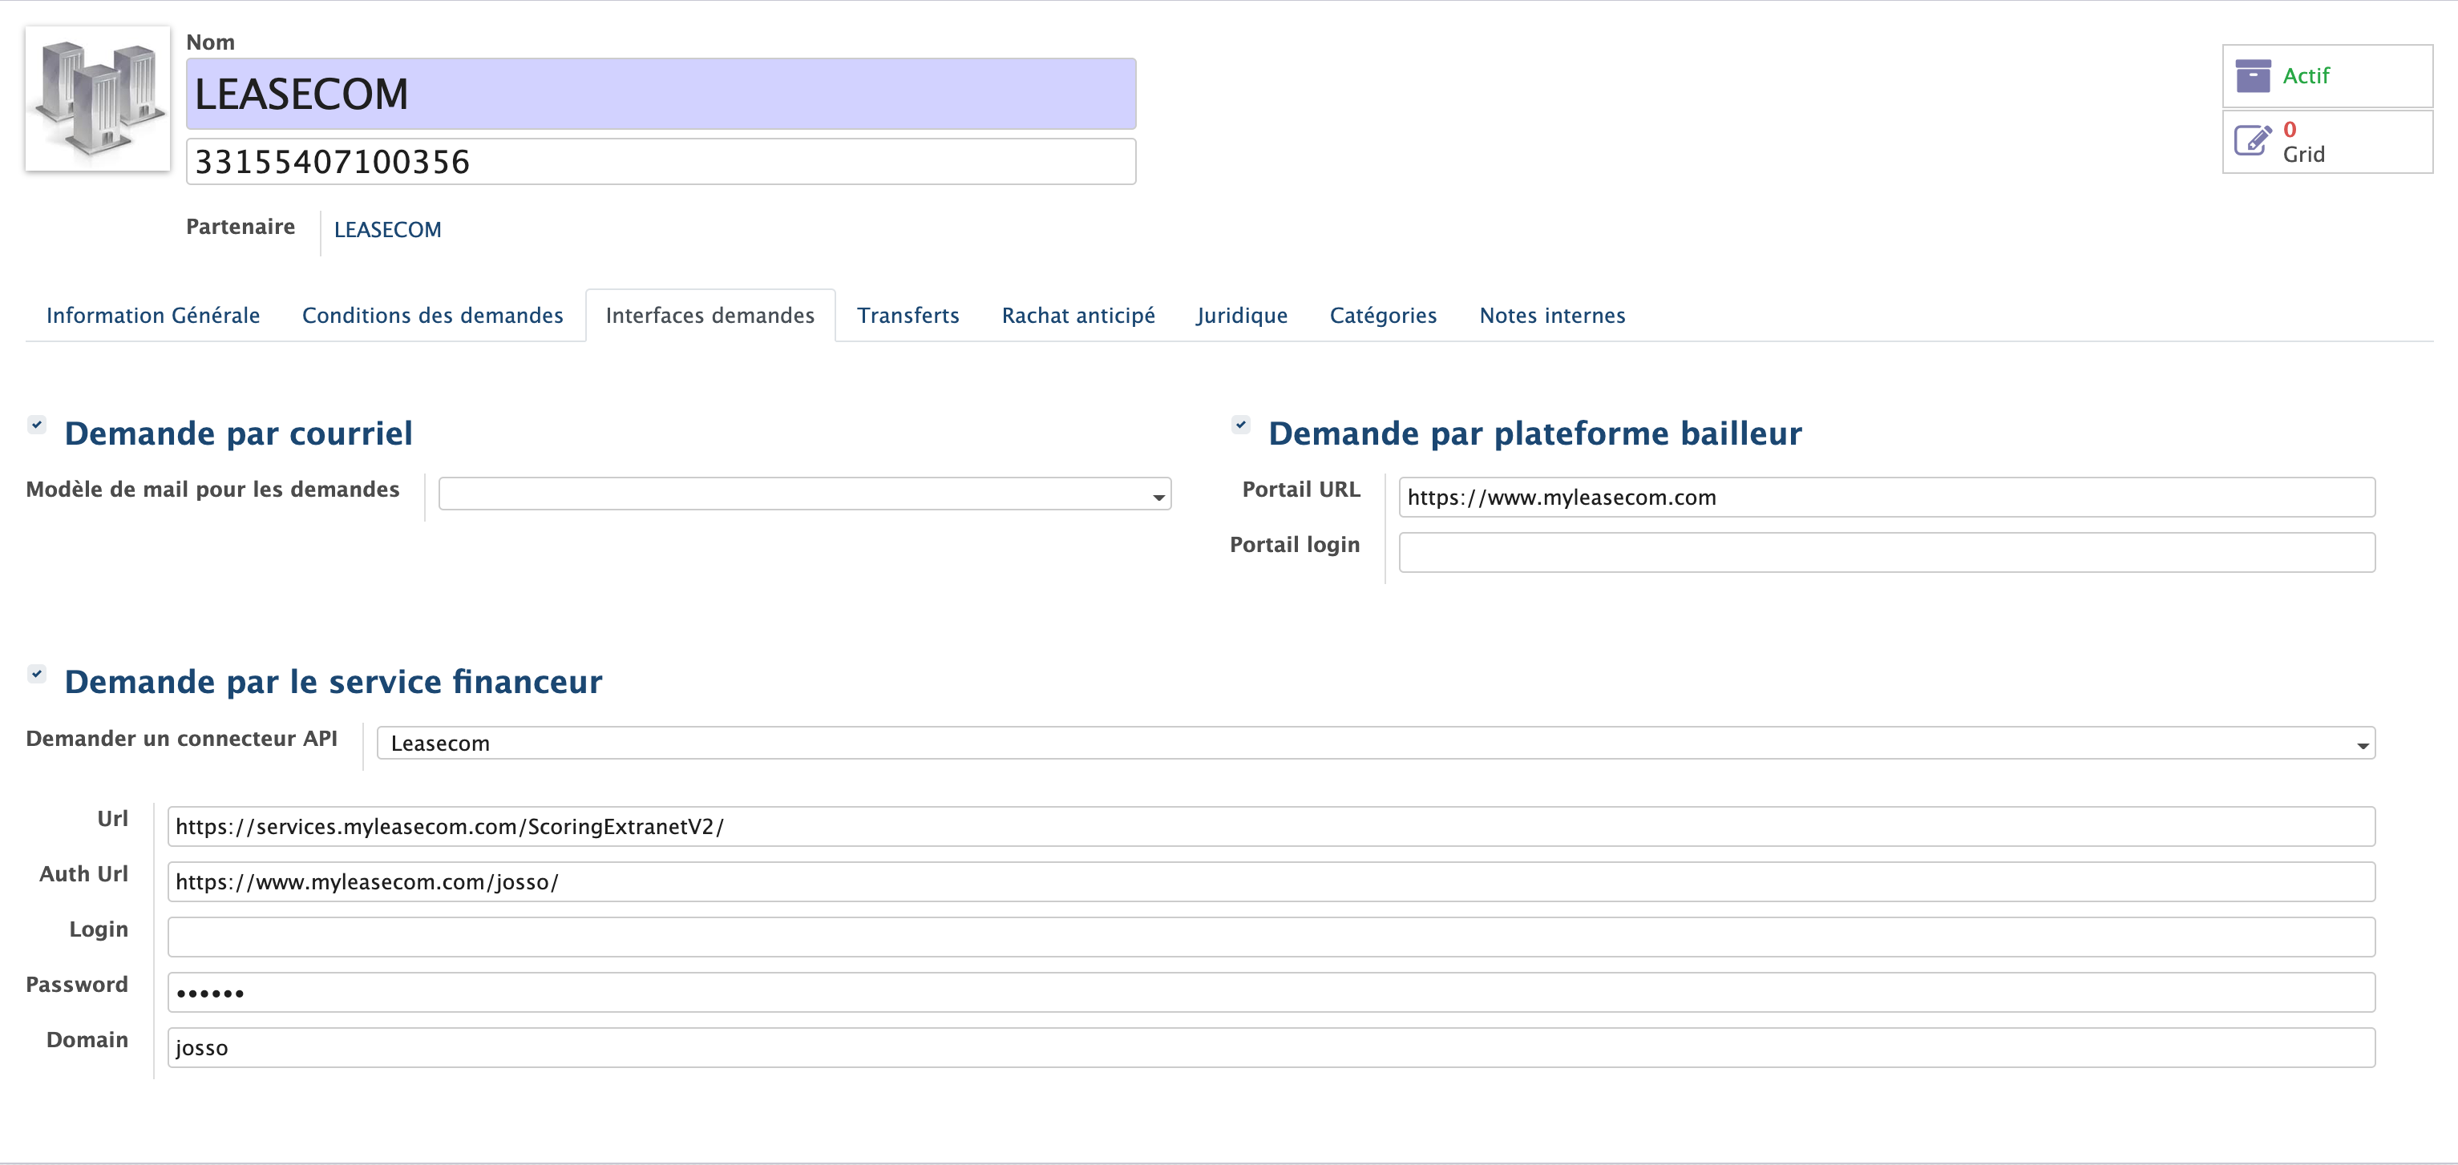The image size is (2458, 1165).
Task: Click the Grid edit pencil icon
Action: 2253,141
